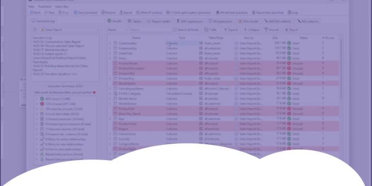Toggle Search all levels checkbox

pos(175,30)
